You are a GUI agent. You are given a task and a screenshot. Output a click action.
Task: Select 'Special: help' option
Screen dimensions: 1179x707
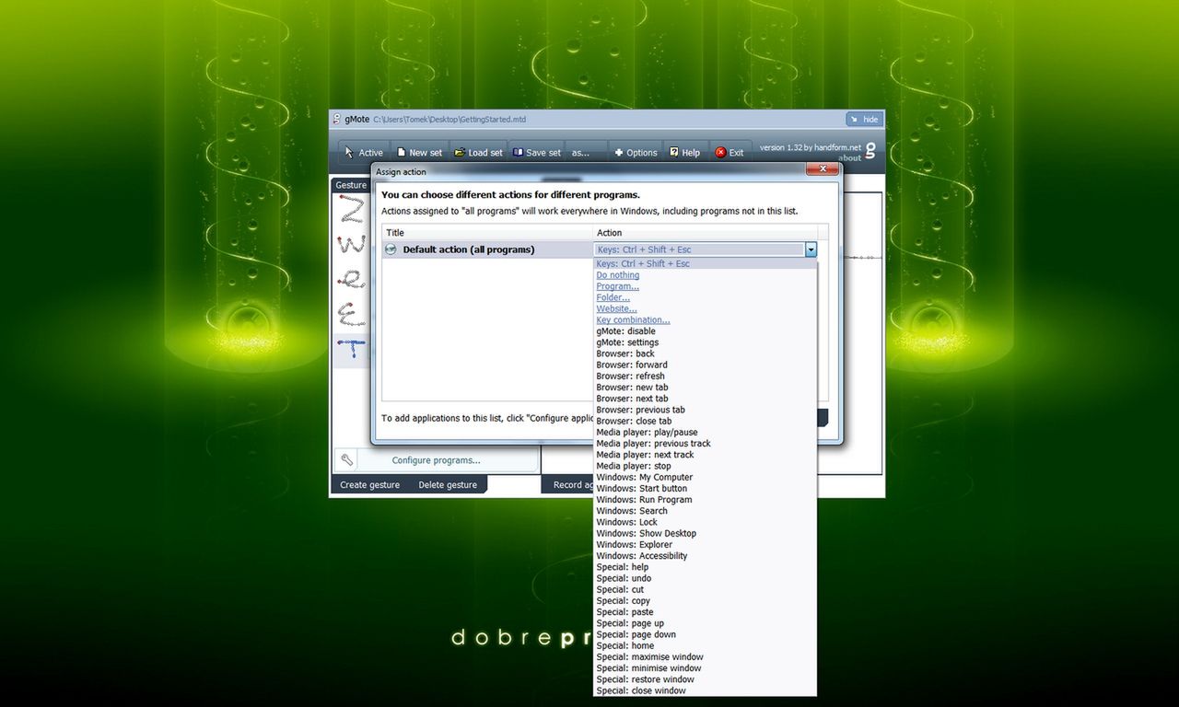[705, 567]
